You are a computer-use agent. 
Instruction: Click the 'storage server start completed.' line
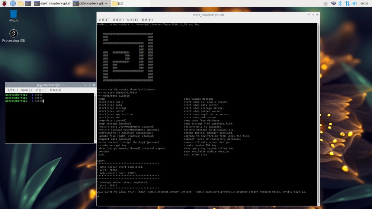123,183
